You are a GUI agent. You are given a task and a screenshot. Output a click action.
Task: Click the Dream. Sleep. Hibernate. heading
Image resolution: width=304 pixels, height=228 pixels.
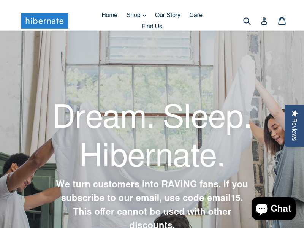click(152, 135)
